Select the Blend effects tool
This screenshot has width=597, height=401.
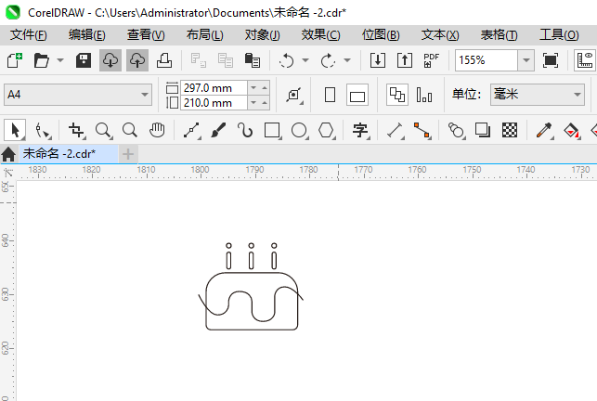456,130
